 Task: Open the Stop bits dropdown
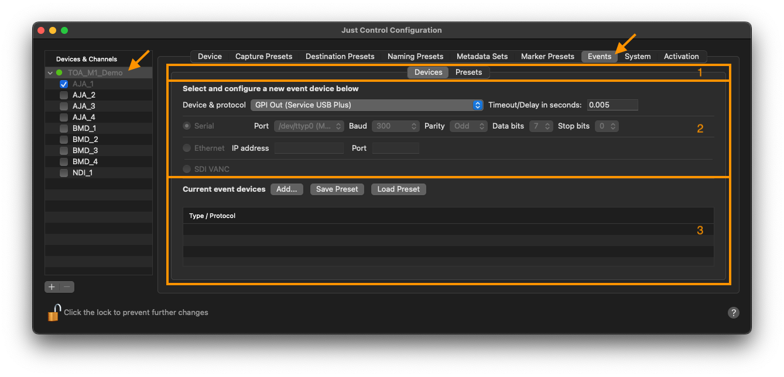(x=607, y=126)
